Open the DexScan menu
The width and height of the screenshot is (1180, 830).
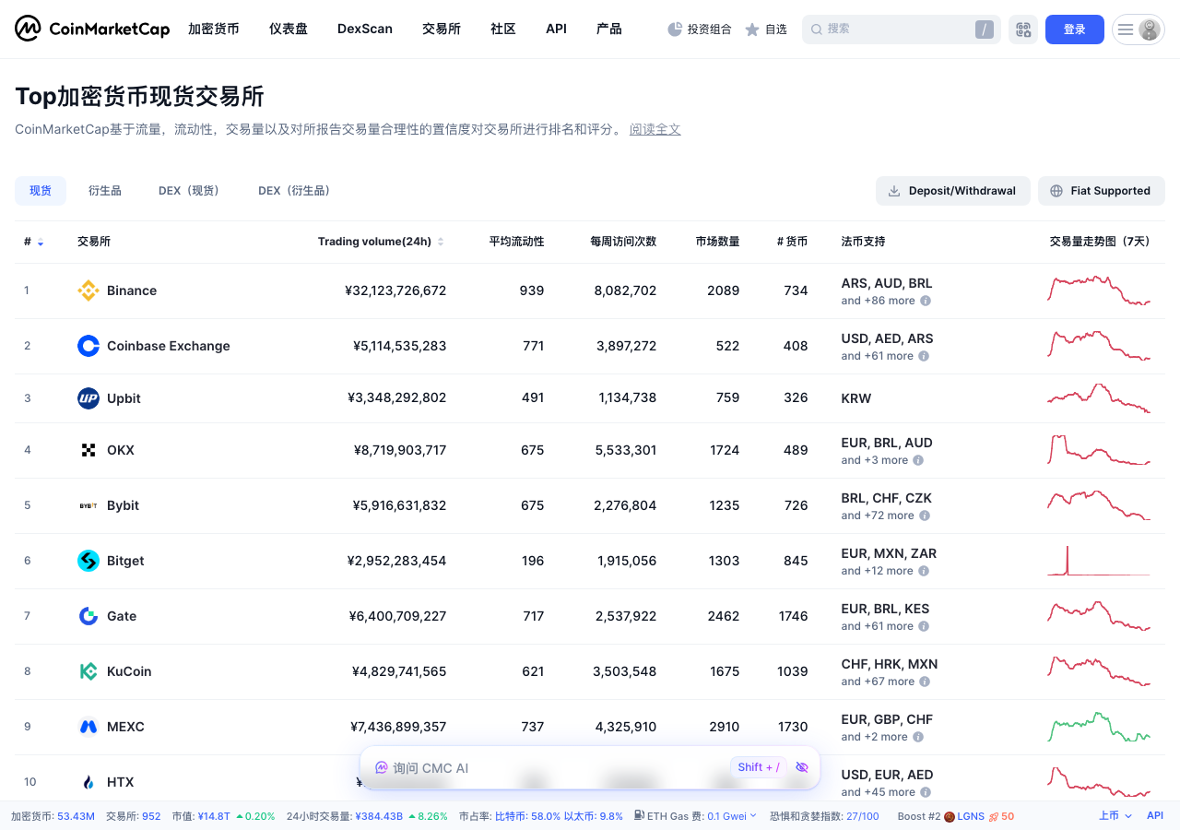(x=365, y=29)
